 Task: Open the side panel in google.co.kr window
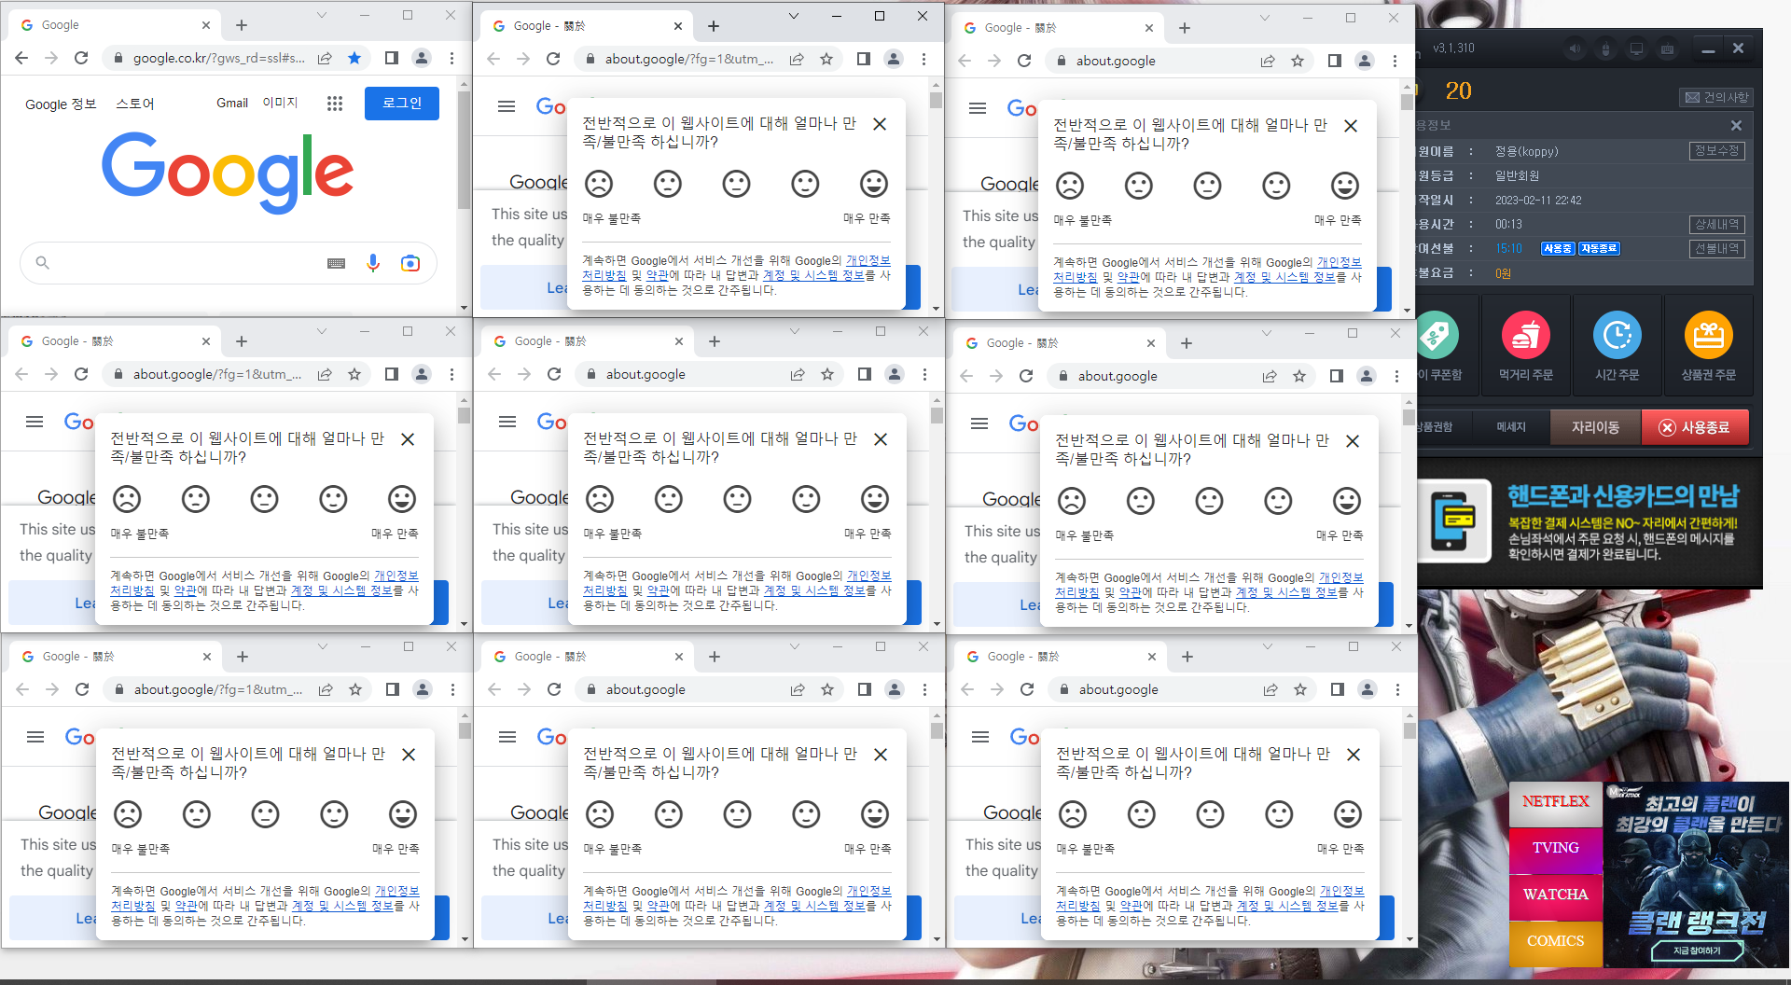(x=392, y=58)
